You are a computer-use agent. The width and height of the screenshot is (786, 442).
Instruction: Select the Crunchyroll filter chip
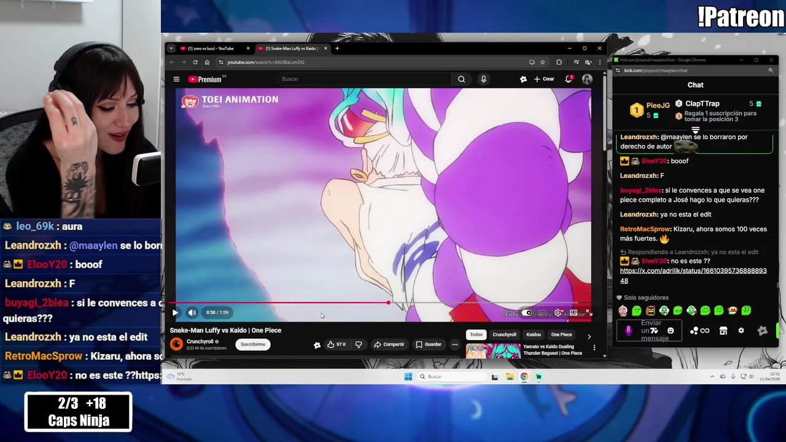504,335
